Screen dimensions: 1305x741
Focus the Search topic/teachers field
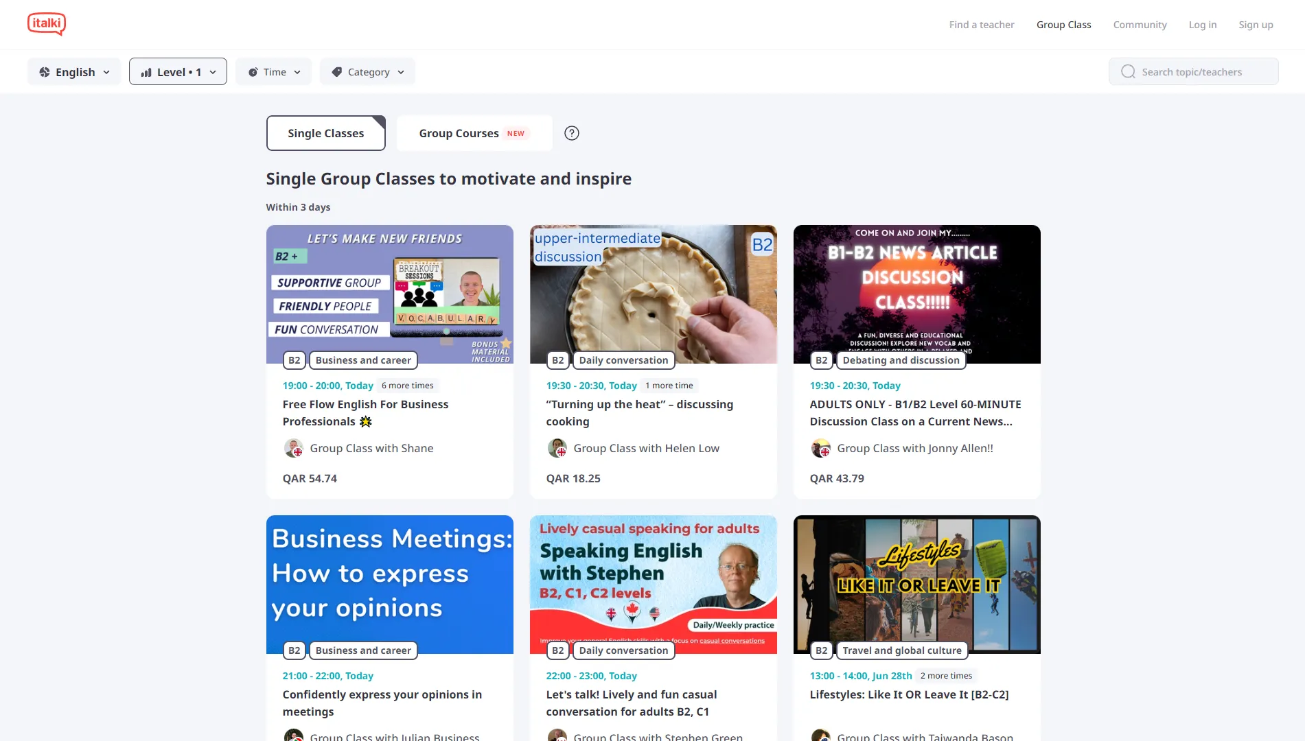[x=1193, y=71]
